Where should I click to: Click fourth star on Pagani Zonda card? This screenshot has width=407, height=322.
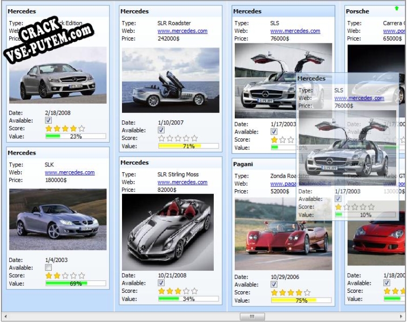299,293
